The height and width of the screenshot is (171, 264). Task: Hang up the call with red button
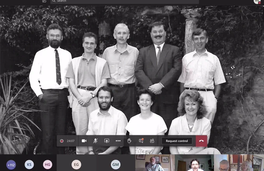201,141
